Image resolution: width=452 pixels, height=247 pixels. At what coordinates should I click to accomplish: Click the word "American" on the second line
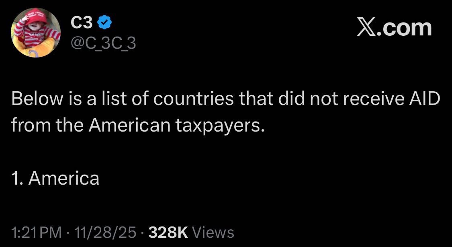(x=130, y=126)
